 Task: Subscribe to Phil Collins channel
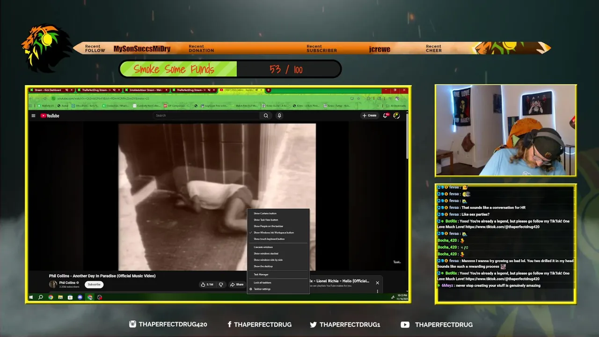[94, 284]
